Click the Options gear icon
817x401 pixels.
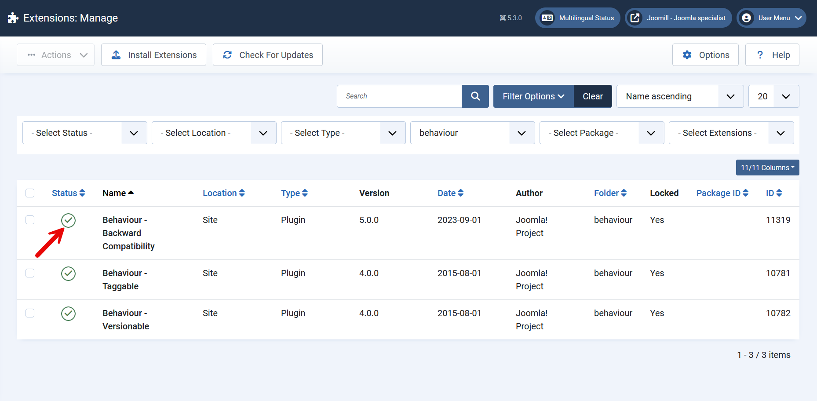coord(687,55)
